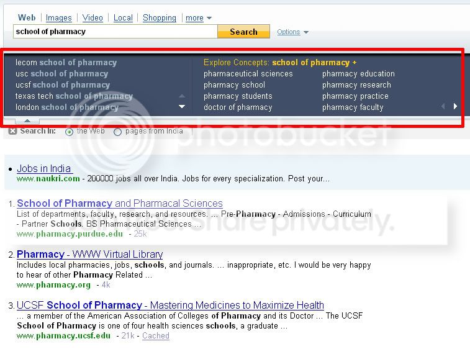This screenshot has width=470, height=349.
Task: Explore concept 'pharmacy education'
Action: click(358, 73)
